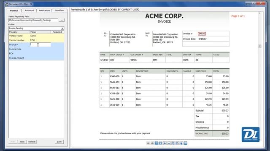
Task: Click the Balance Due 600.33 amount
Action: [225, 133]
